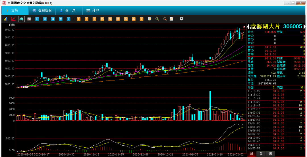Click the 日線 chart period label
The width and height of the screenshot is (307, 157).
12,25
